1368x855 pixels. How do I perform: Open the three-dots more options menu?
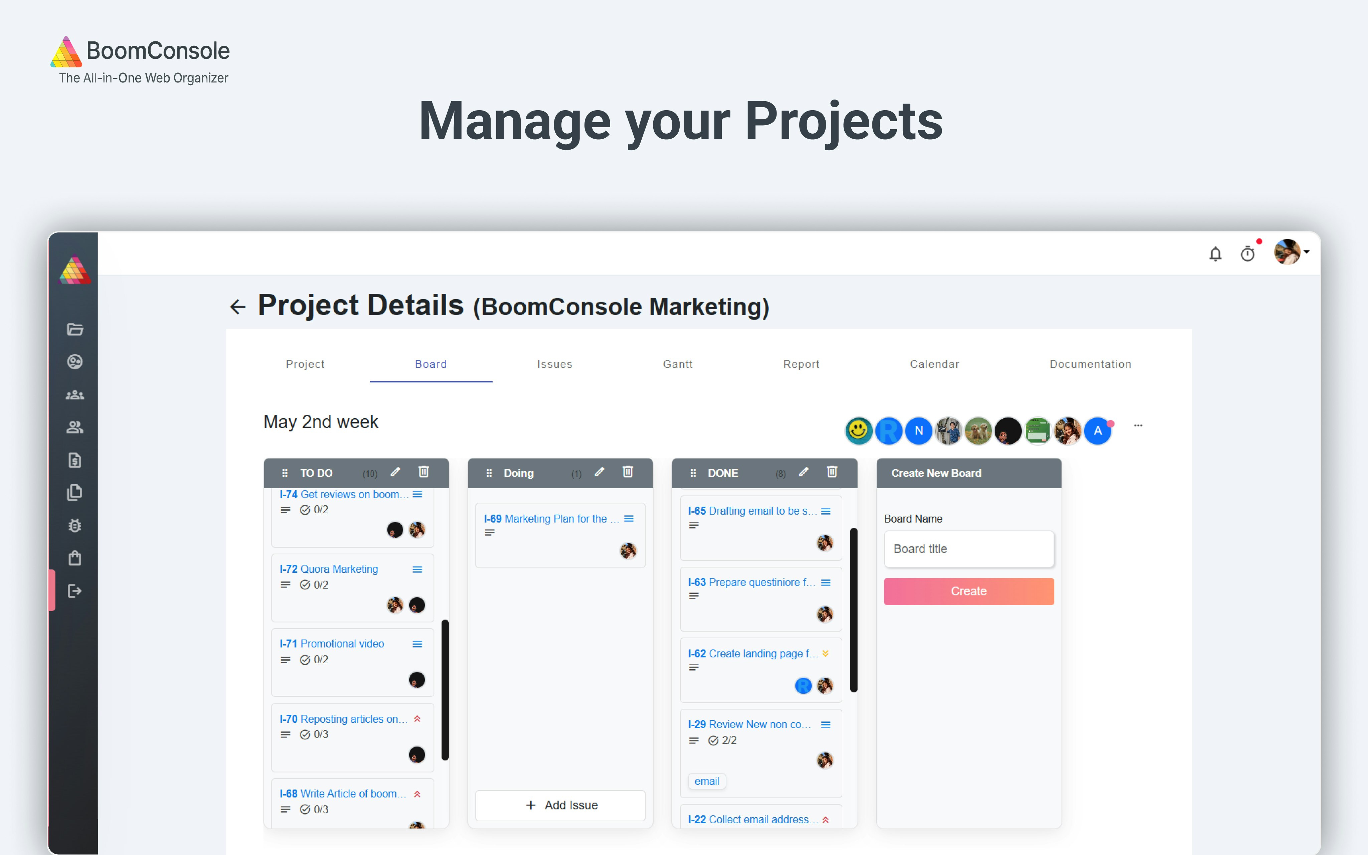pyautogui.click(x=1138, y=425)
